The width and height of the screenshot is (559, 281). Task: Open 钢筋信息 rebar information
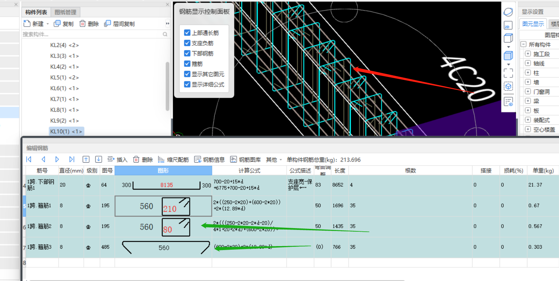210,159
